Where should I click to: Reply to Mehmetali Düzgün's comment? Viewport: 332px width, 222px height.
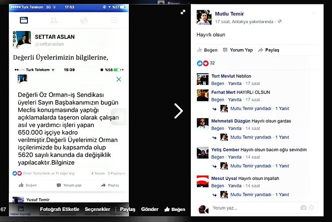coord(235,129)
